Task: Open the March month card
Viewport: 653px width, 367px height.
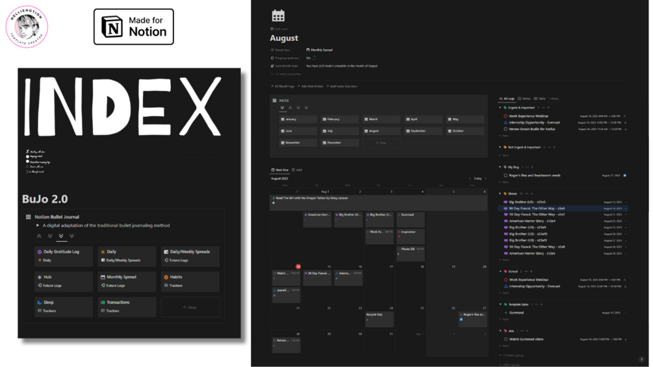Action: (381, 119)
